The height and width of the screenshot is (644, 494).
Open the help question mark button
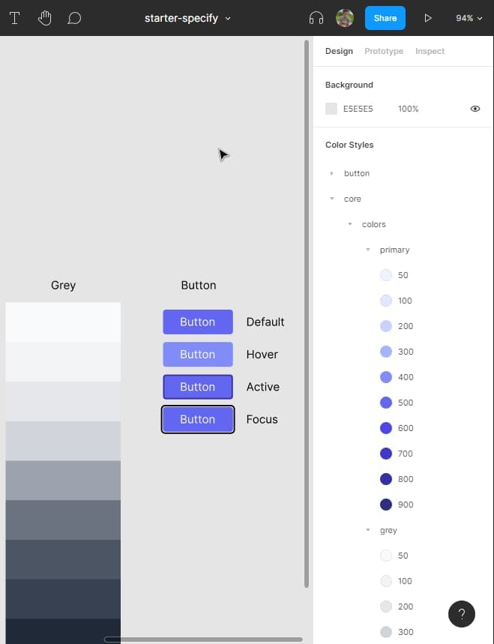pyautogui.click(x=462, y=614)
